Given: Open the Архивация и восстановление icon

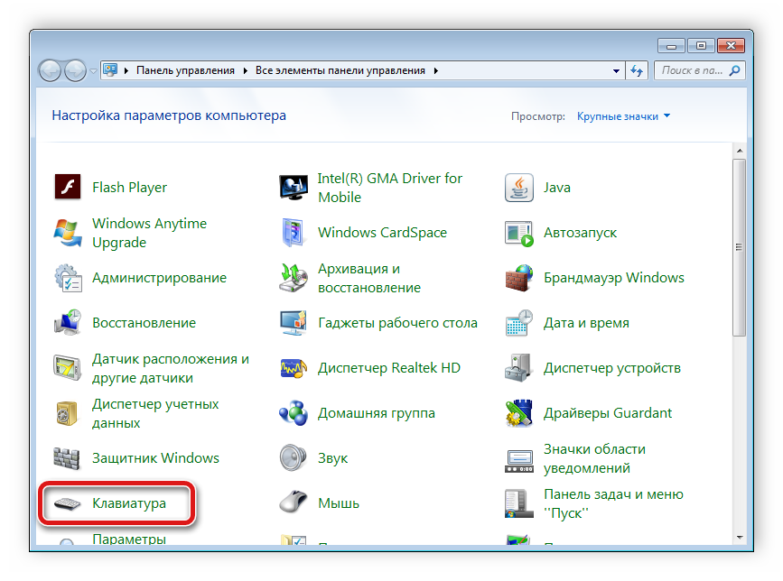Looking at the screenshot, I should [294, 278].
